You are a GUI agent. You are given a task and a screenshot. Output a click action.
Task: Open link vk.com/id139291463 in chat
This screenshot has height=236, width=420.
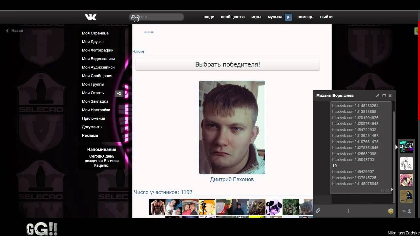355,136
